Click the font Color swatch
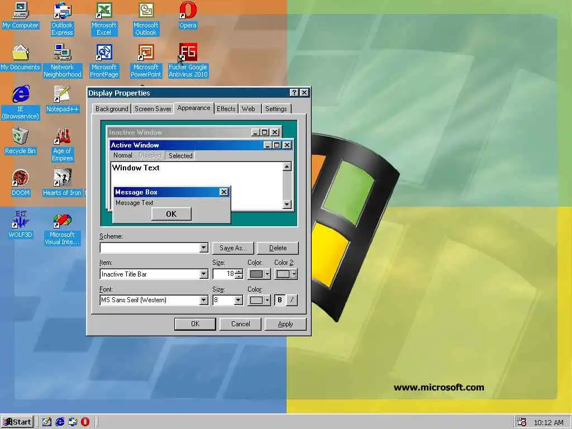Image resolution: width=572 pixels, height=429 pixels. point(256,300)
